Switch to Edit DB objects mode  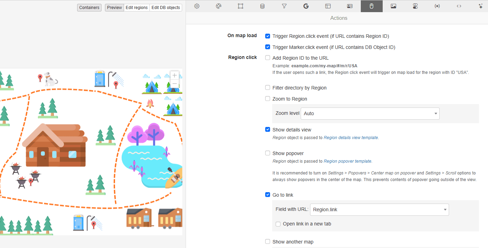[x=166, y=8]
